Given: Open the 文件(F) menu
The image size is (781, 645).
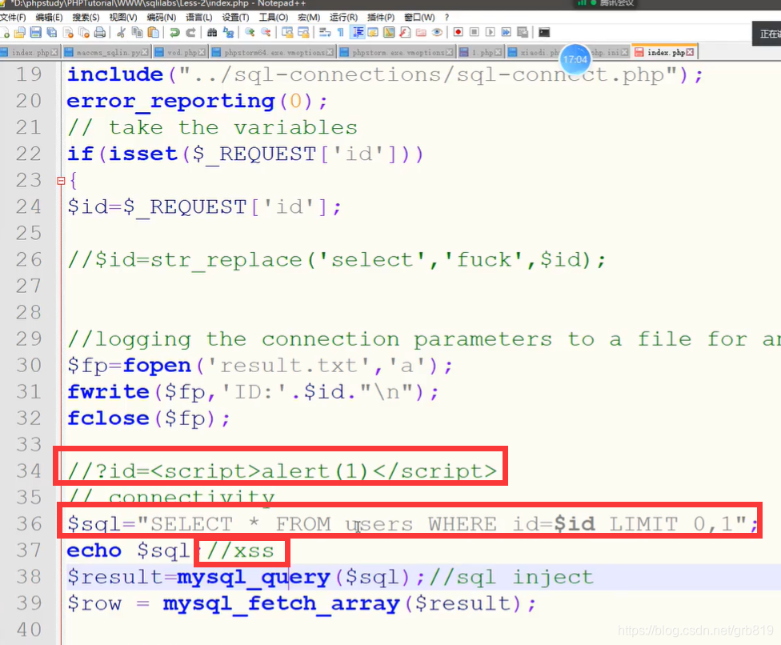Looking at the screenshot, I should 13,18.
